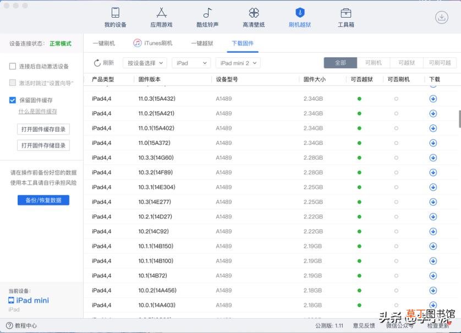
Task: Download firmware 10.1.1(14B150)
Action: (433, 246)
